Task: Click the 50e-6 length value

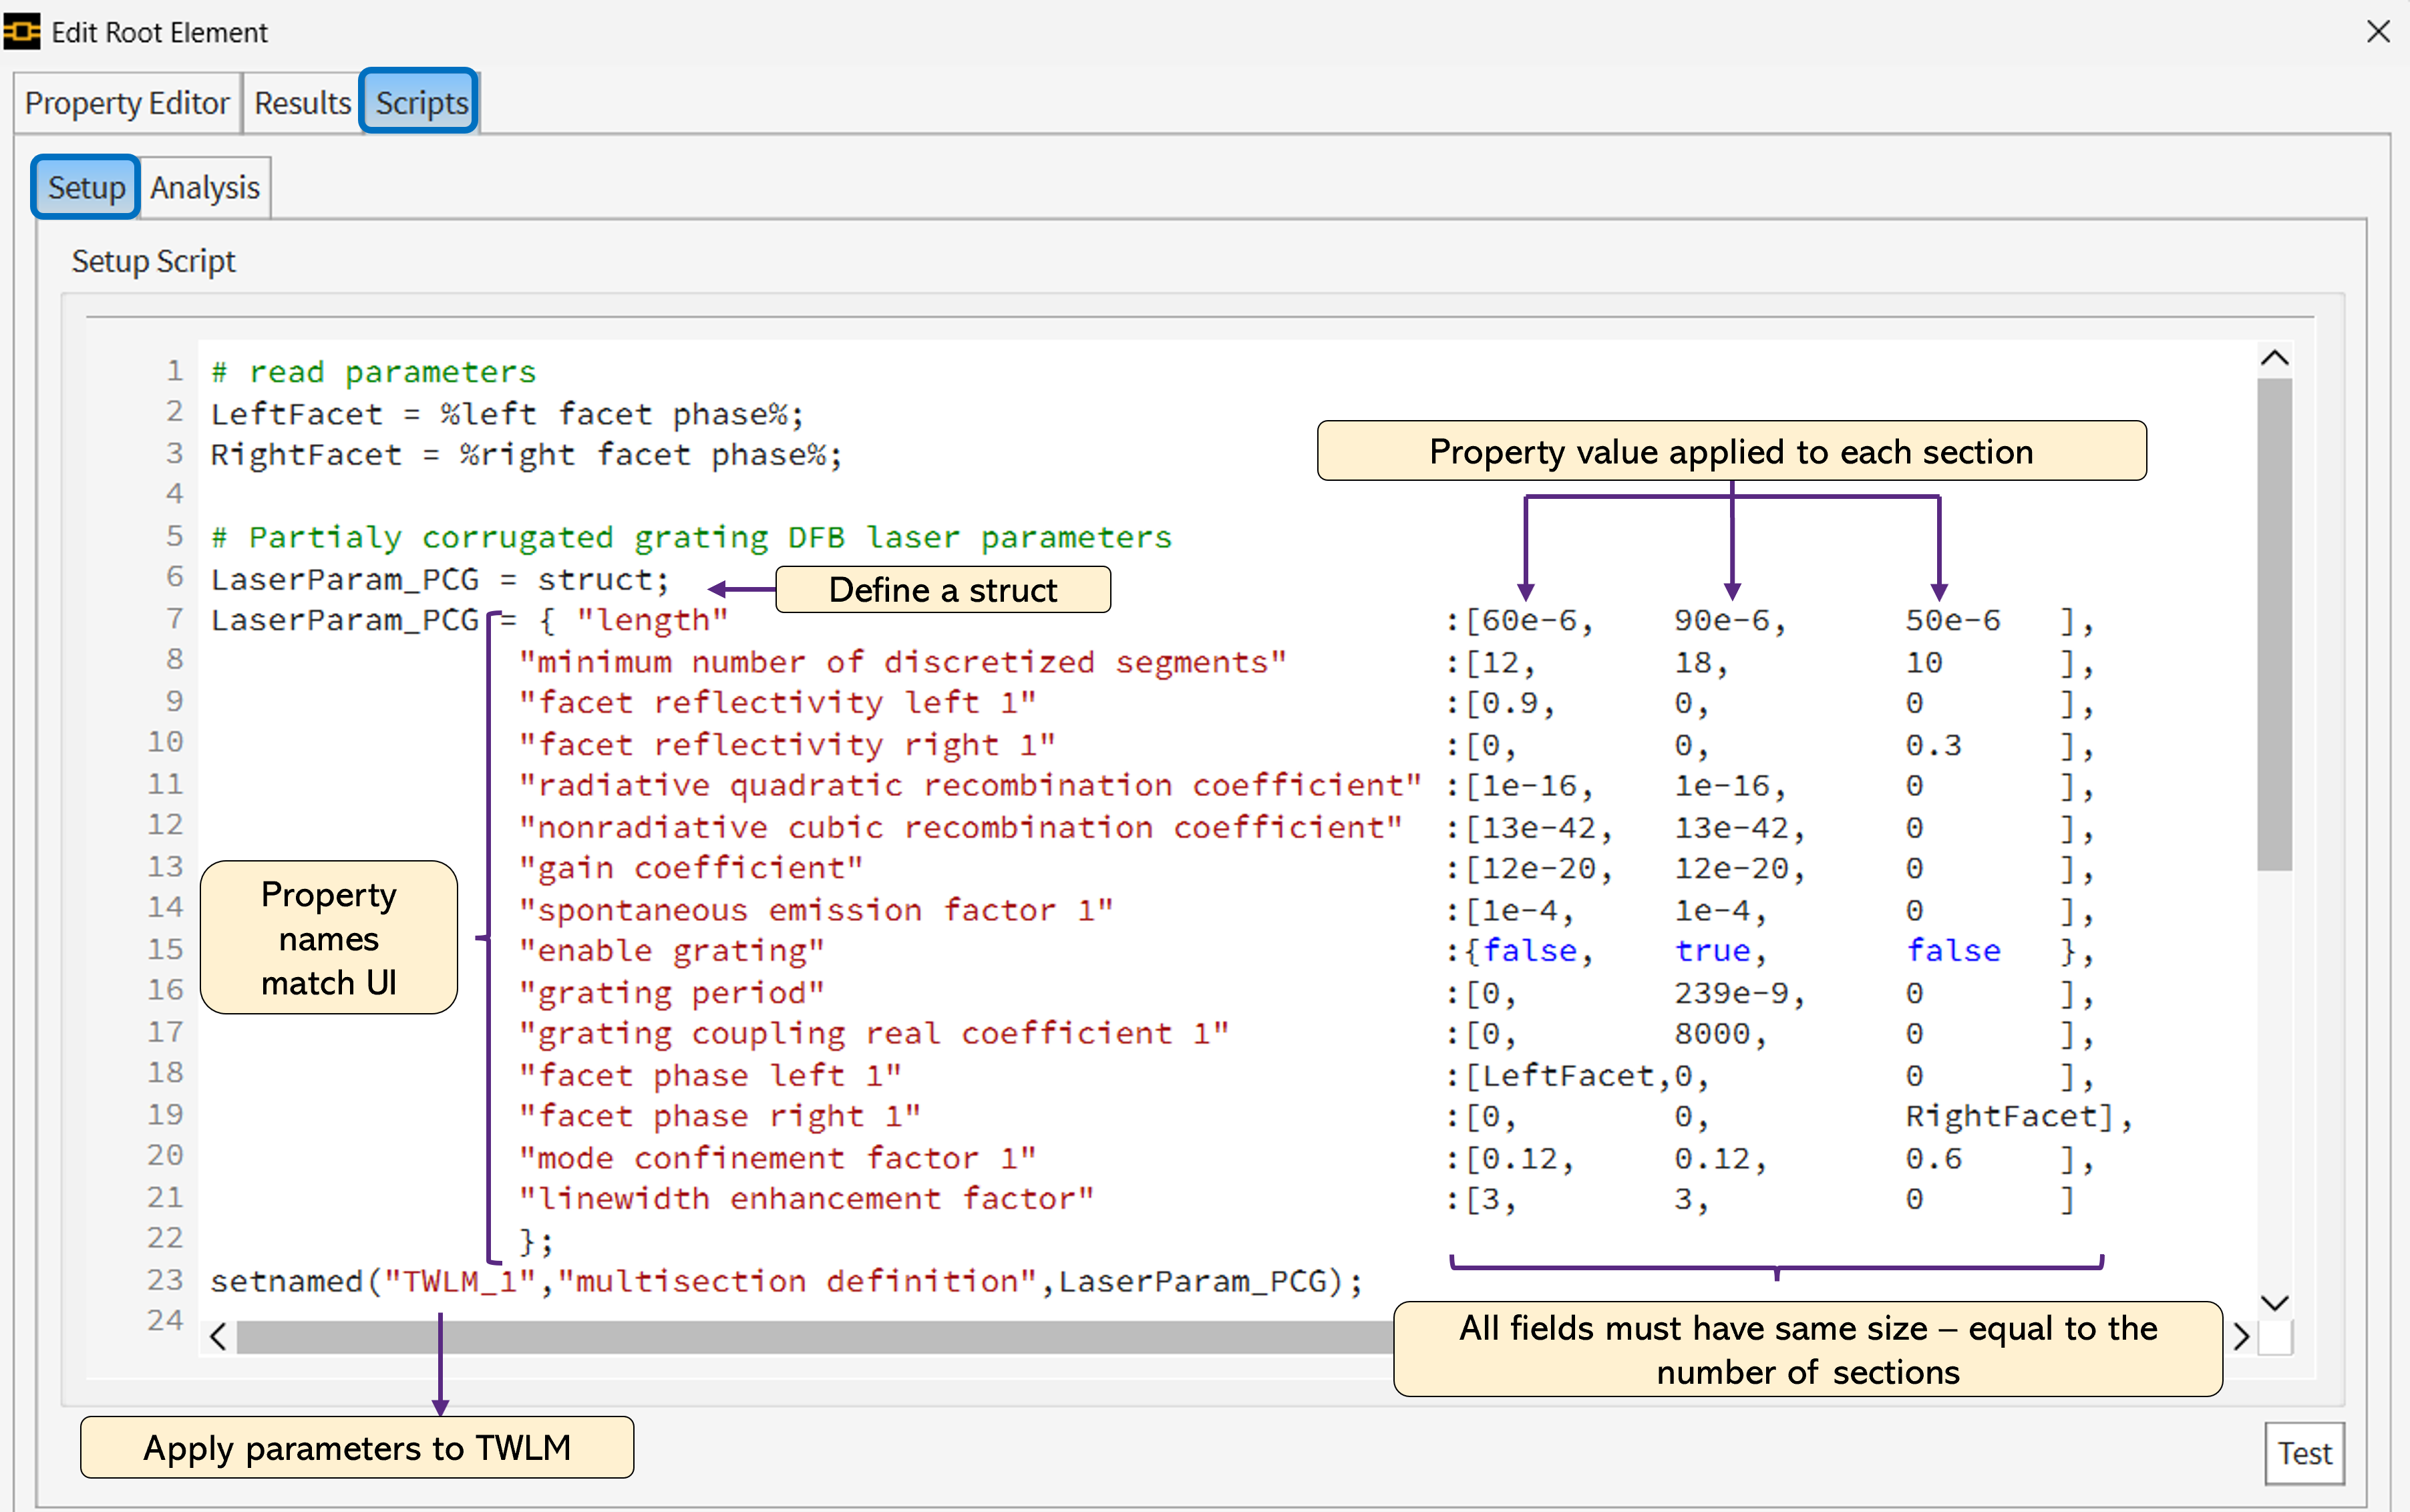Action: pyautogui.click(x=1953, y=621)
